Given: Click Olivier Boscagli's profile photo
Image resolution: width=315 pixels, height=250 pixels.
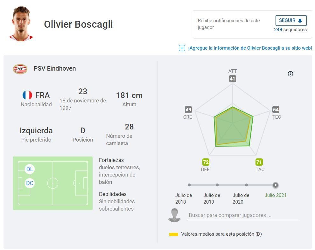Looking at the screenshot, I should [x=21, y=24].
